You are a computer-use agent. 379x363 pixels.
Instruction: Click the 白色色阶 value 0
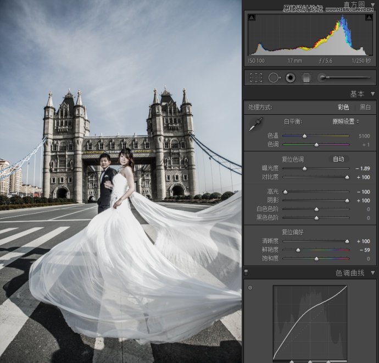tap(369, 210)
